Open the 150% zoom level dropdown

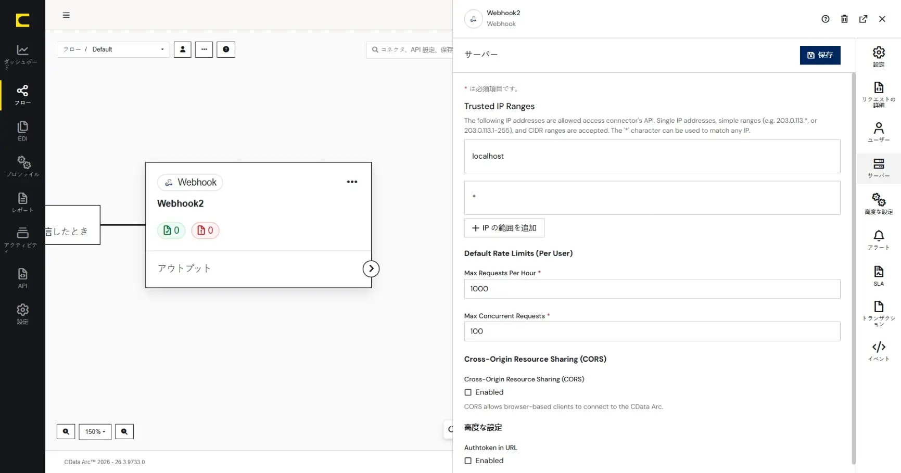point(95,431)
